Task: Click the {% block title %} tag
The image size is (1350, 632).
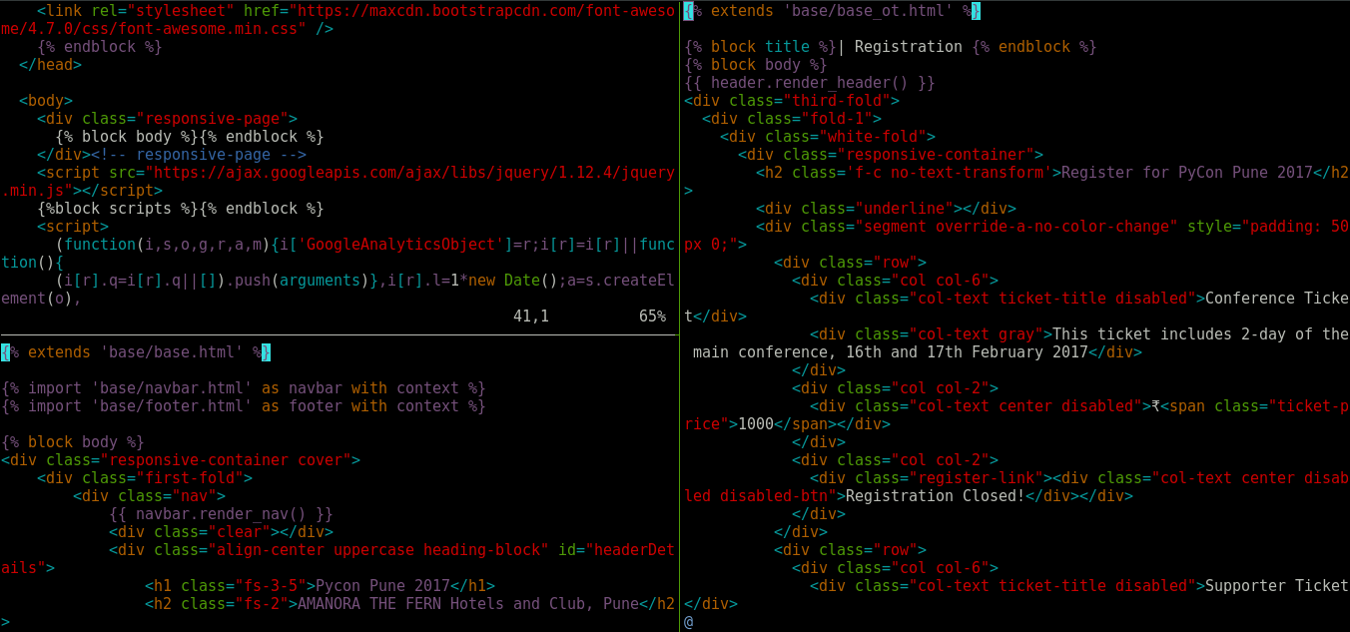Action: coord(761,47)
